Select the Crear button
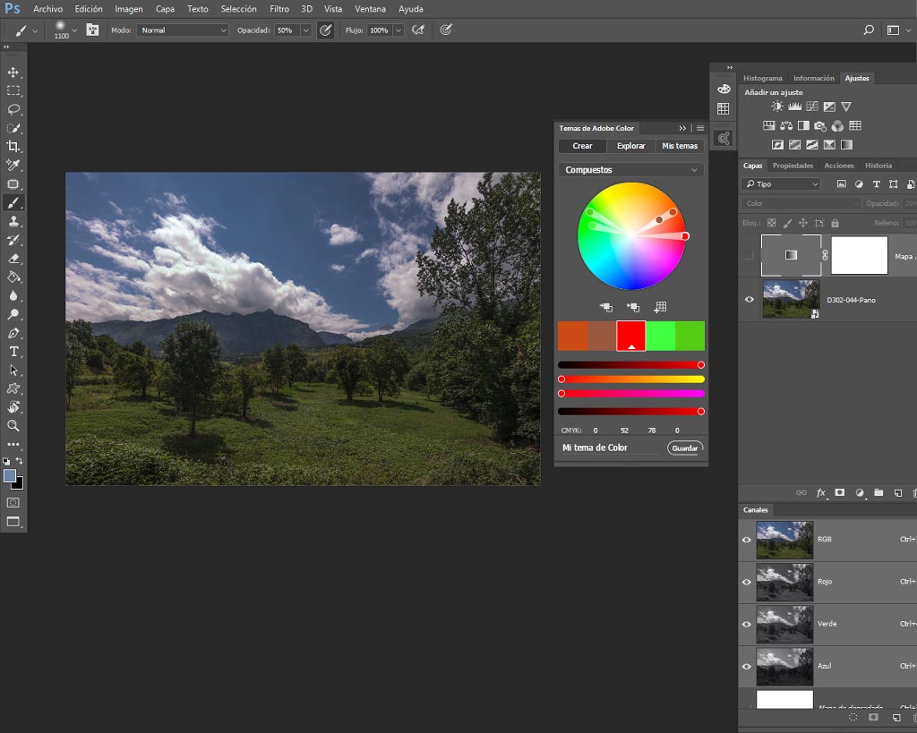Viewport: 917px width, 733px height. click(582, 146)
